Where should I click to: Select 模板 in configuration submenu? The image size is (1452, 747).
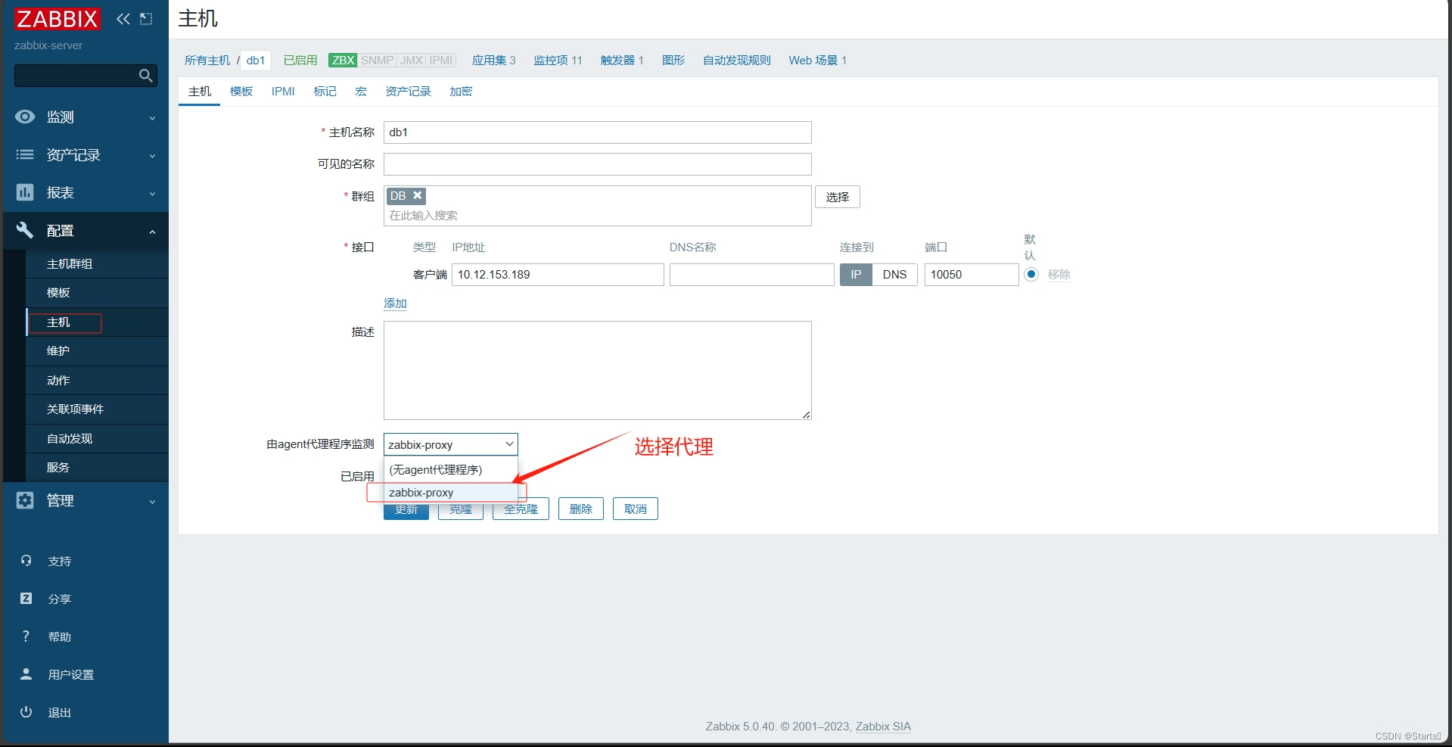pos(97,292)
